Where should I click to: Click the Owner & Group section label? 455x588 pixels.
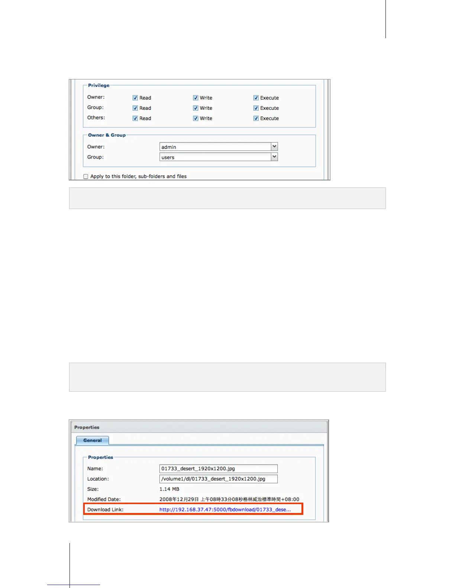107,135
